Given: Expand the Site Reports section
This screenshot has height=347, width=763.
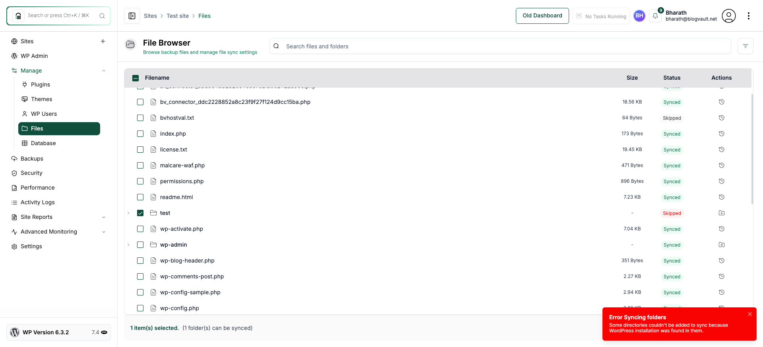Looking at the screenshot, I should coord(104,217).
